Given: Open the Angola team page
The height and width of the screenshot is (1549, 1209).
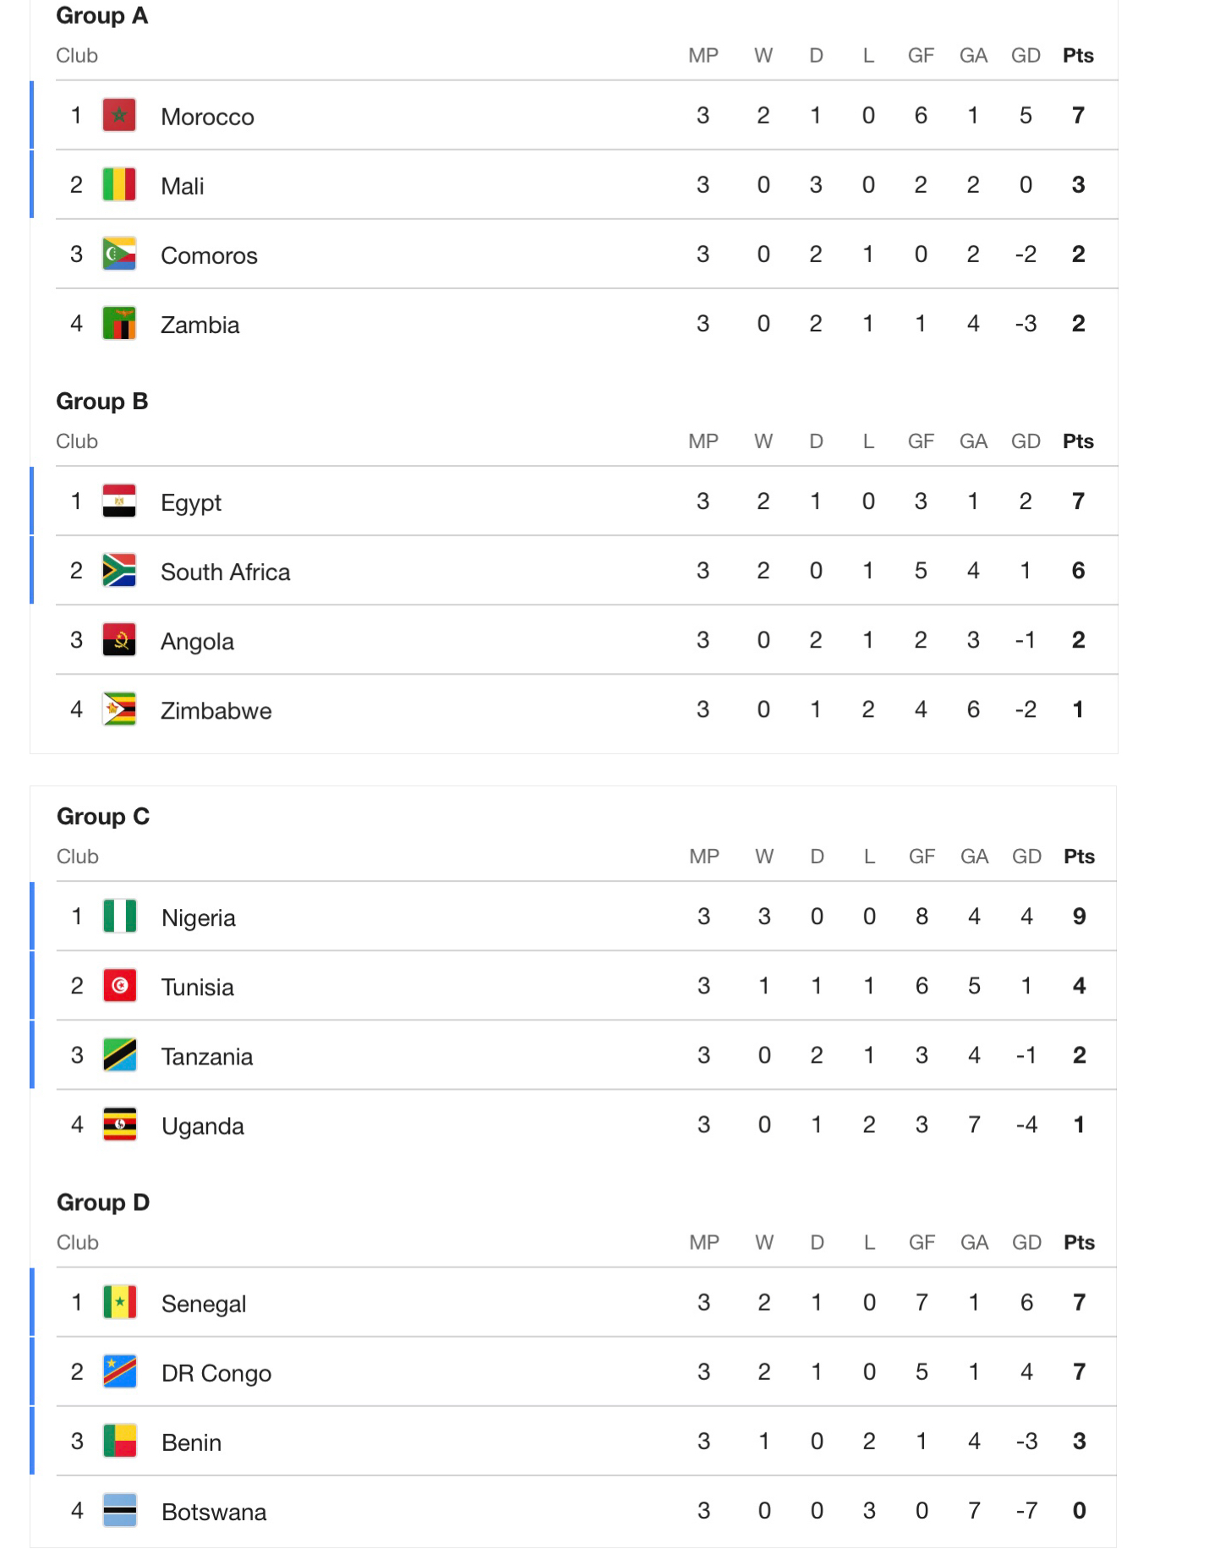Looking at the screenshot, I should pos(197,641).
